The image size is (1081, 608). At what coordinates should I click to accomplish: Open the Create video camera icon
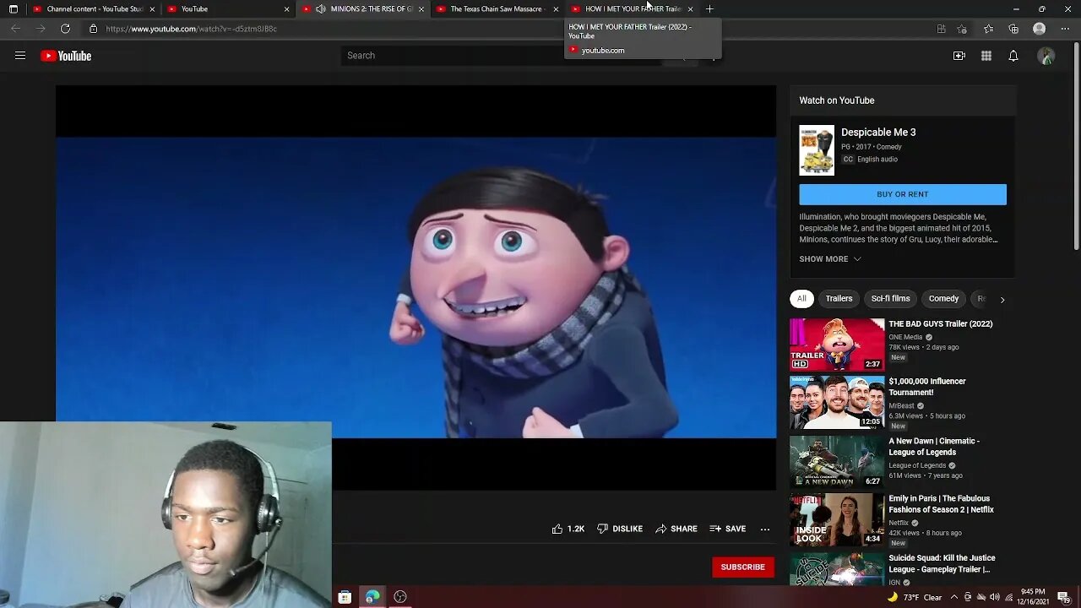click(959, 56)
